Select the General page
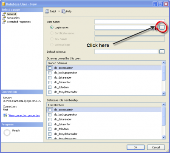The image size is (170, 153). coord(11,14)
